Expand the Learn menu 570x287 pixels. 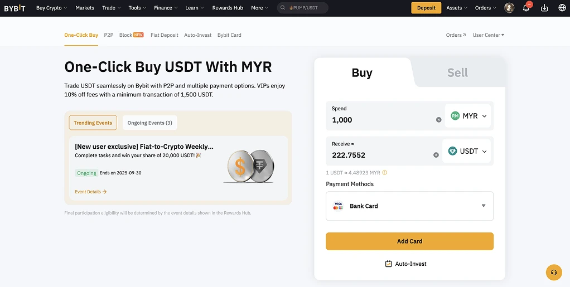pyautogui.click(x=195, y=8)
